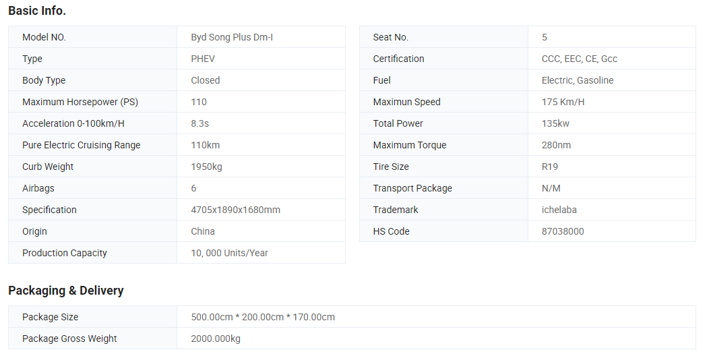This screenshot has height=354, width=709.
Task: Select the Byd Song Plus Dm-I model value
Action: (232, 37)
